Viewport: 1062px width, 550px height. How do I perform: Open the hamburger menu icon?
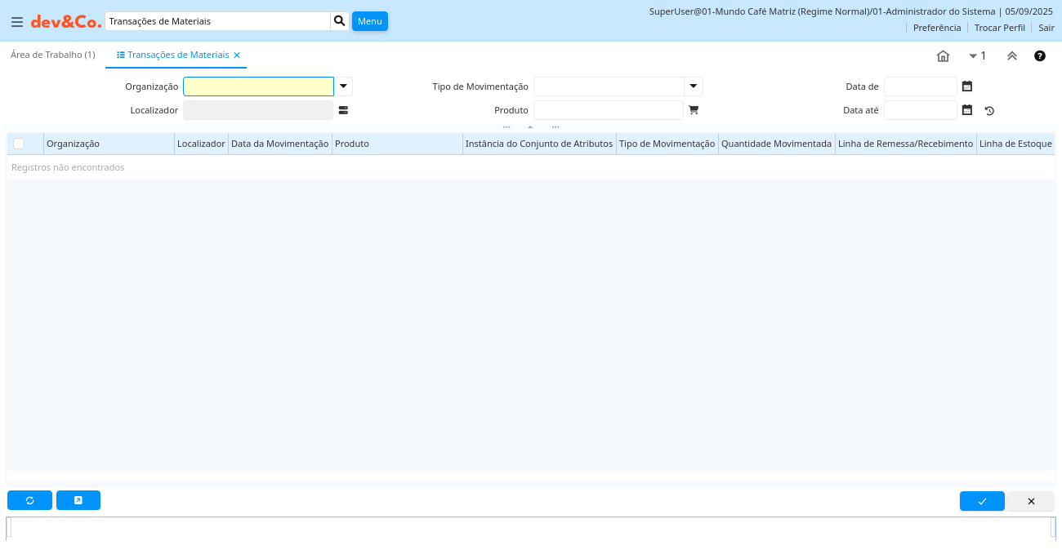(x=17, y=22)
